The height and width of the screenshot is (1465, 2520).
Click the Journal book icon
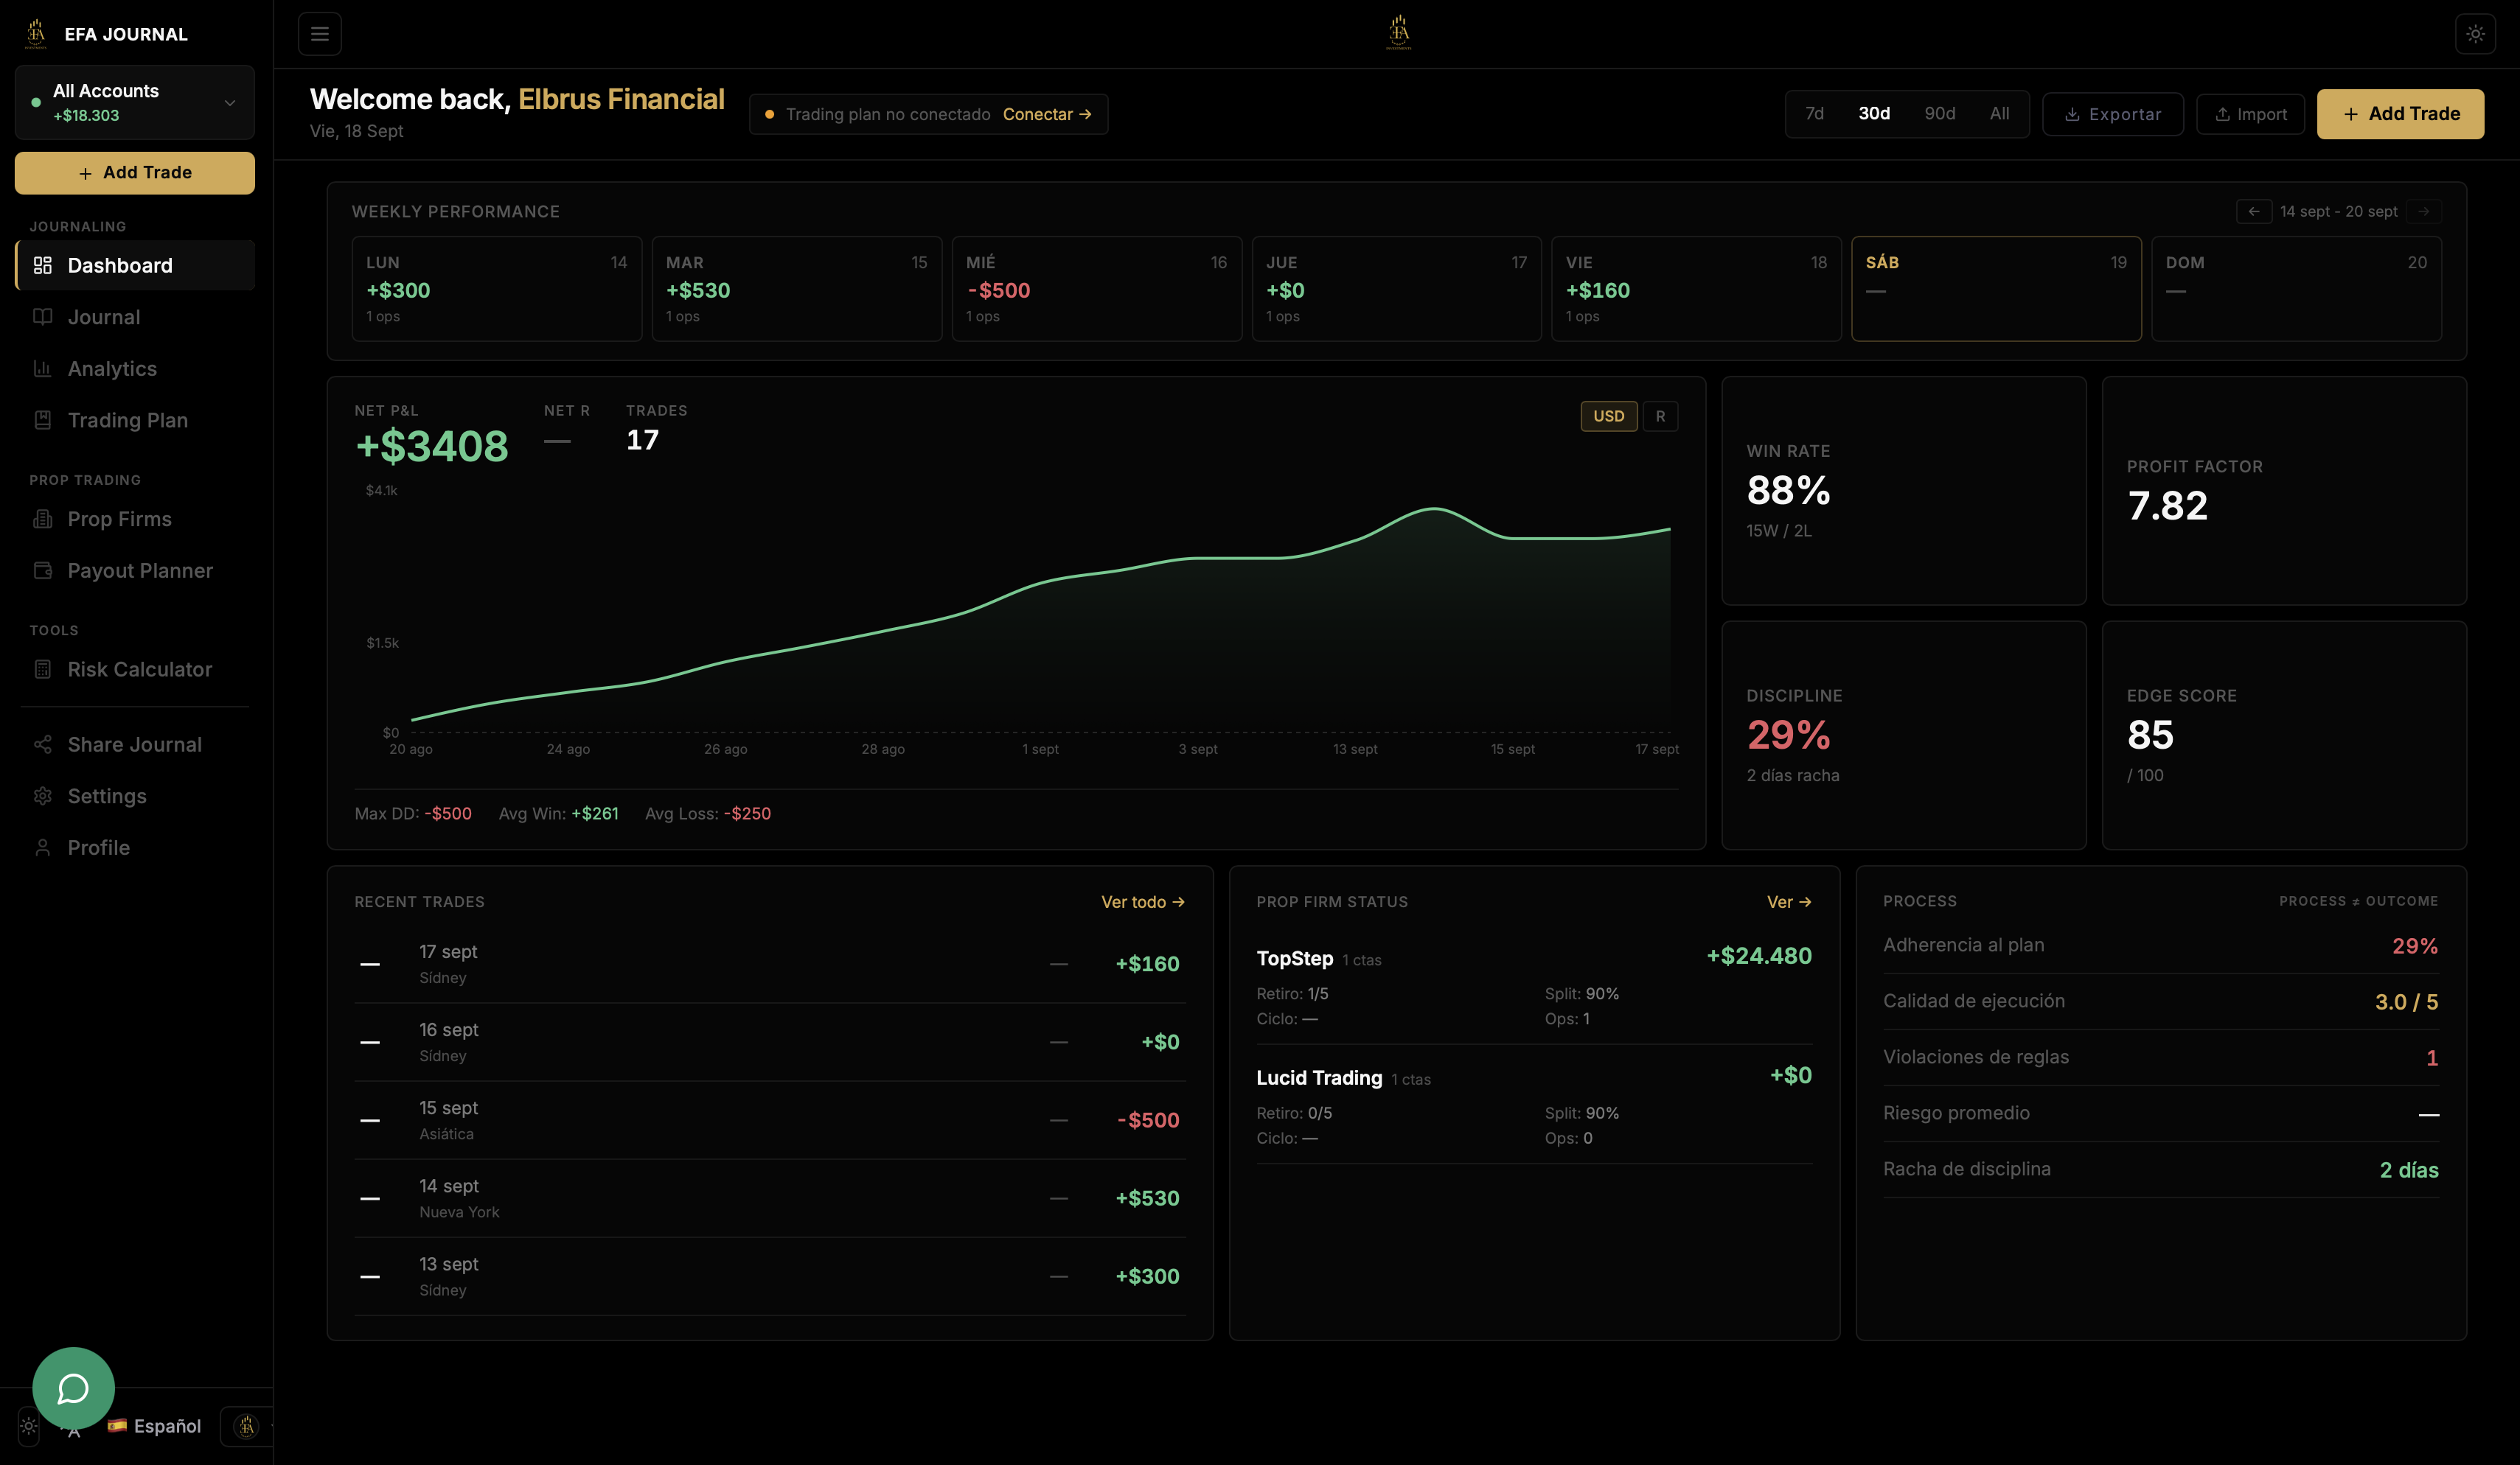pos(42,317)
